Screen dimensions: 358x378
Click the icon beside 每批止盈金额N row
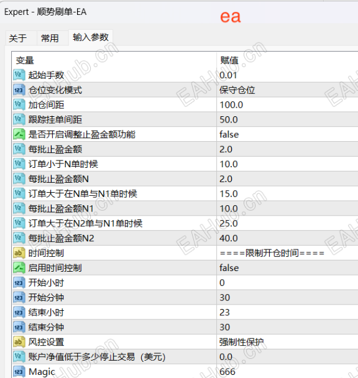[x=19, y=179]
